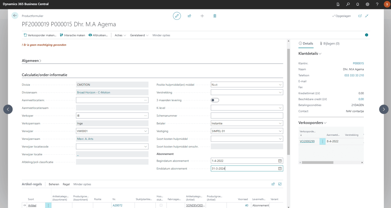
Task: Open the Beheren menu in Artikel-regels
Action: pos(54,185)
